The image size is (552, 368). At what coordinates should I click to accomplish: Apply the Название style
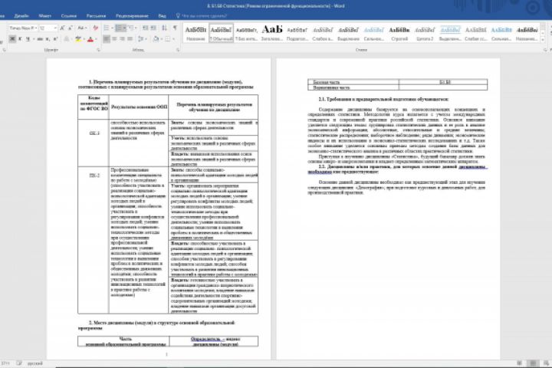pyautogui.click(x=195, y=33)
